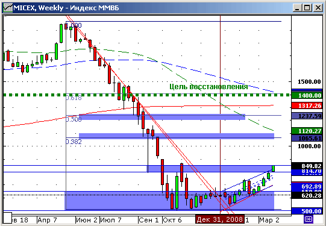
Task: Click the Дек 31, 2008 date marker
Action: (x=219, y=219)
